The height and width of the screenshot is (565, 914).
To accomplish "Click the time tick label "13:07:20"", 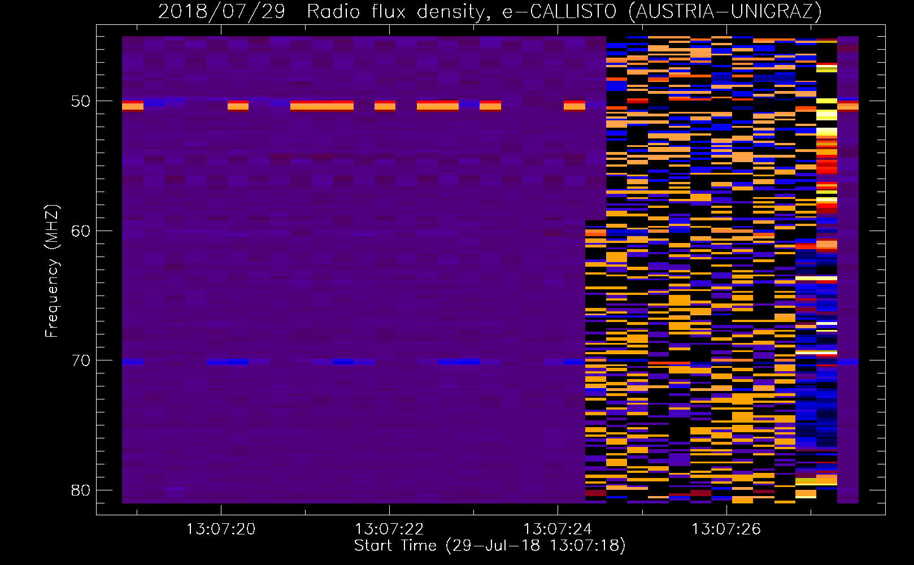I will click(221, 529).
